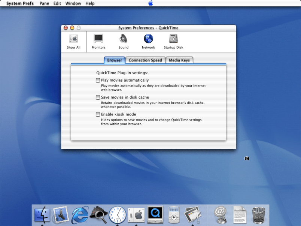
Task: Open the Pane menu
Action: 44,3
